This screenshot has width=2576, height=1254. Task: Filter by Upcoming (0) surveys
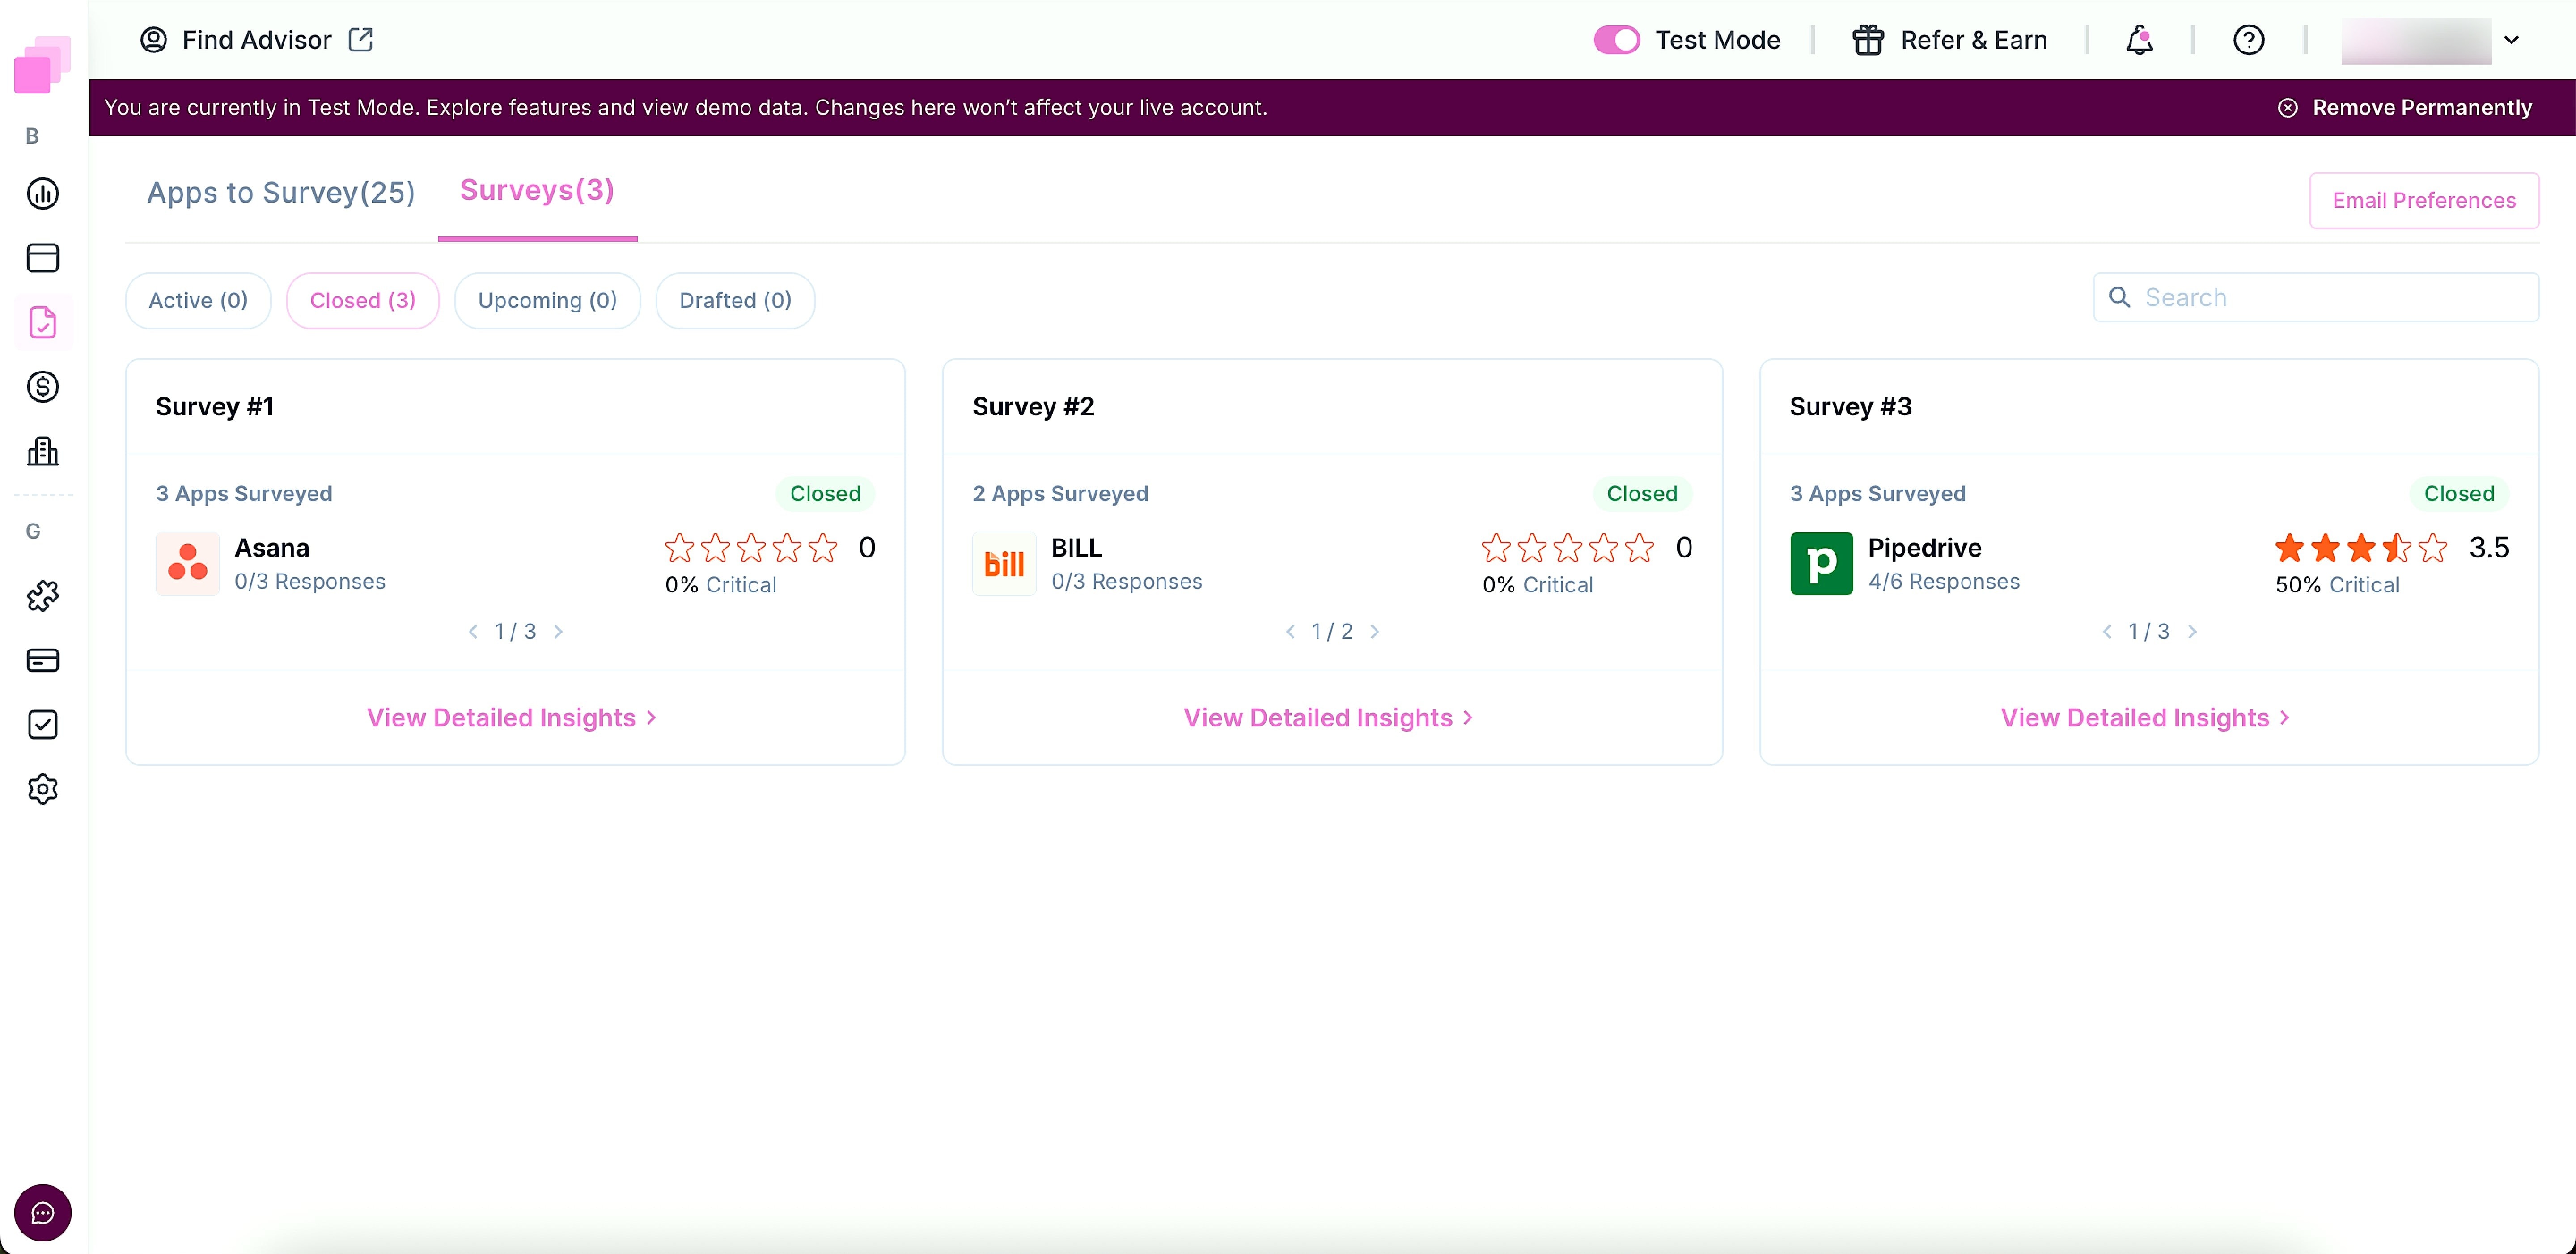(547, 300)
